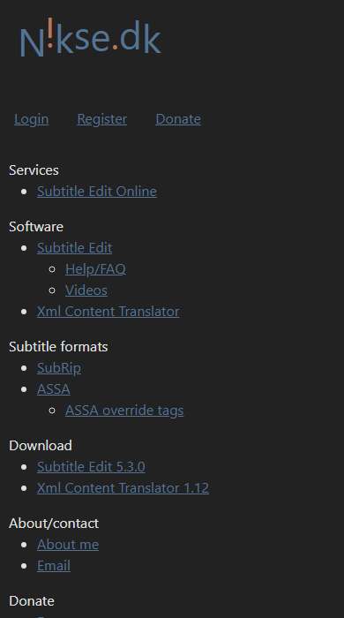Download Xml Content Translator 1.12
This screenshot has width=344, height=618.
pyautogui.click(x=123, y=488)
